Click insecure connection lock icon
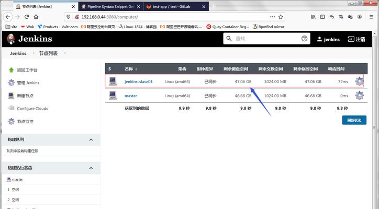The image size is (379, 209). (76, 17)
